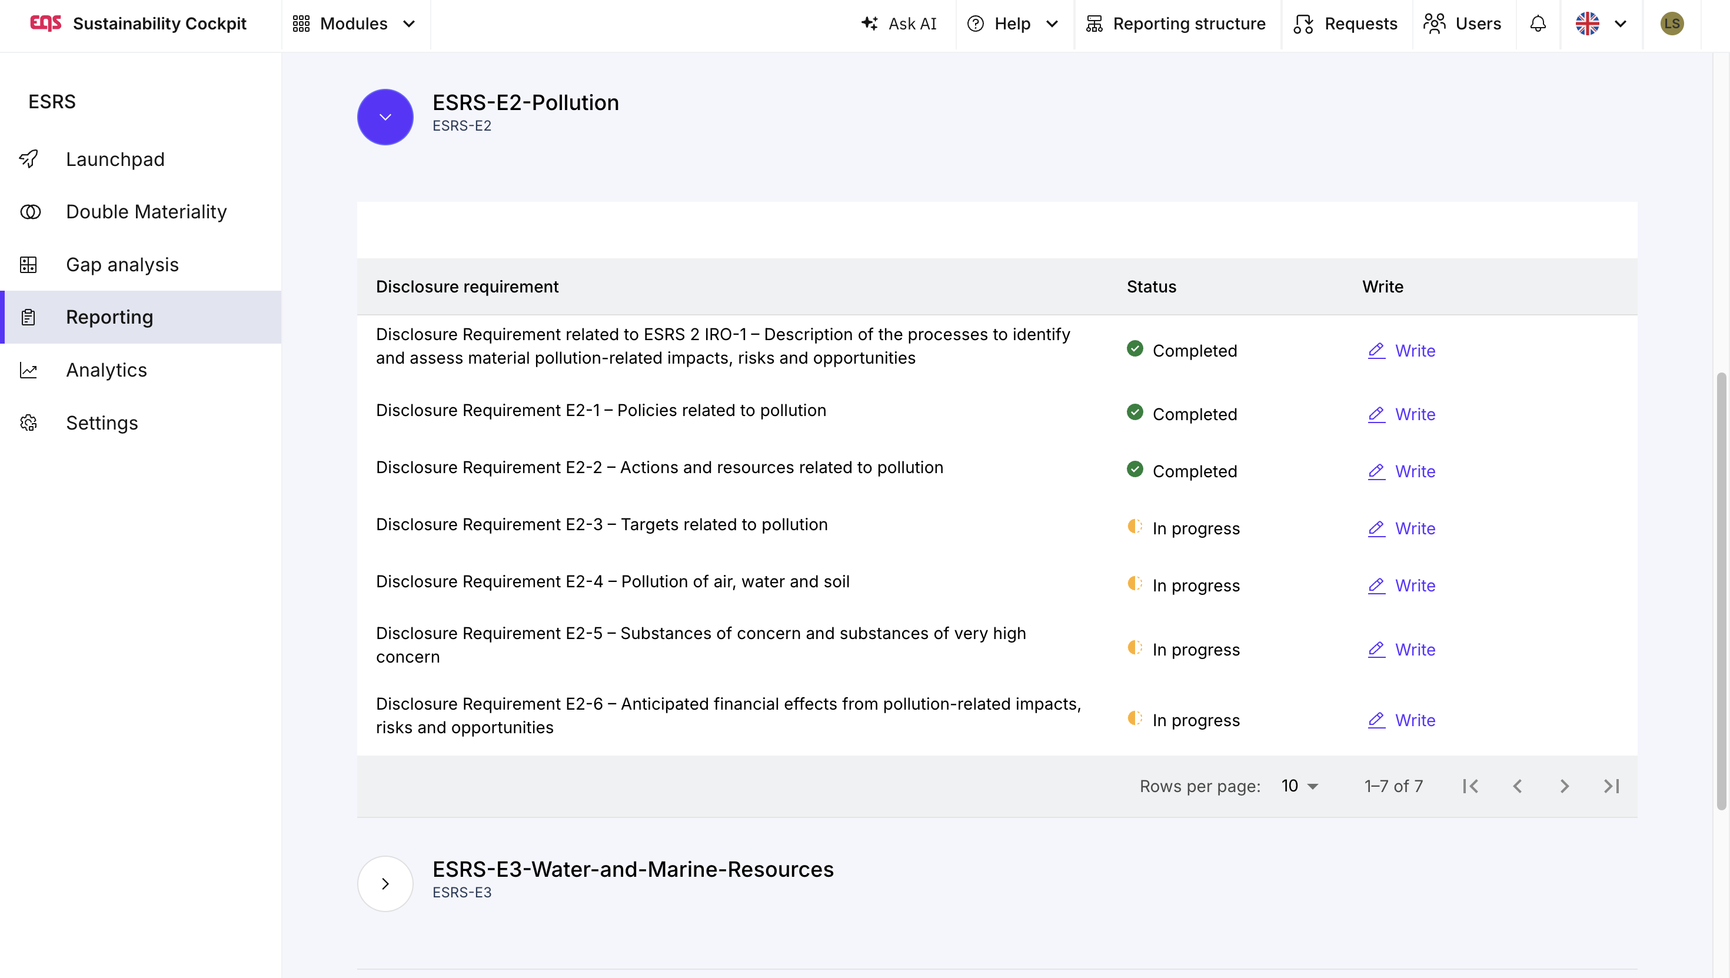Viewport: 1730px width, 978px height.
Task: Click the Launchpad rocket icon
Action: click(x=28, y=159)
